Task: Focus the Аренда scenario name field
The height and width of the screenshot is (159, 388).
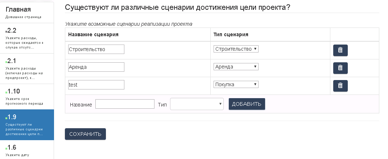Action: pos(96,67)
